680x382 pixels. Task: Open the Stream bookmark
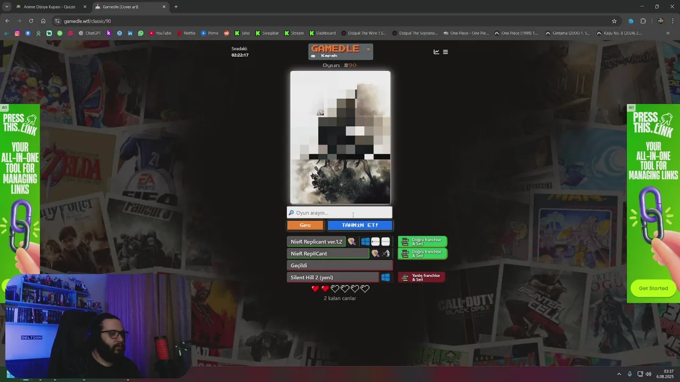pos(294,33)
